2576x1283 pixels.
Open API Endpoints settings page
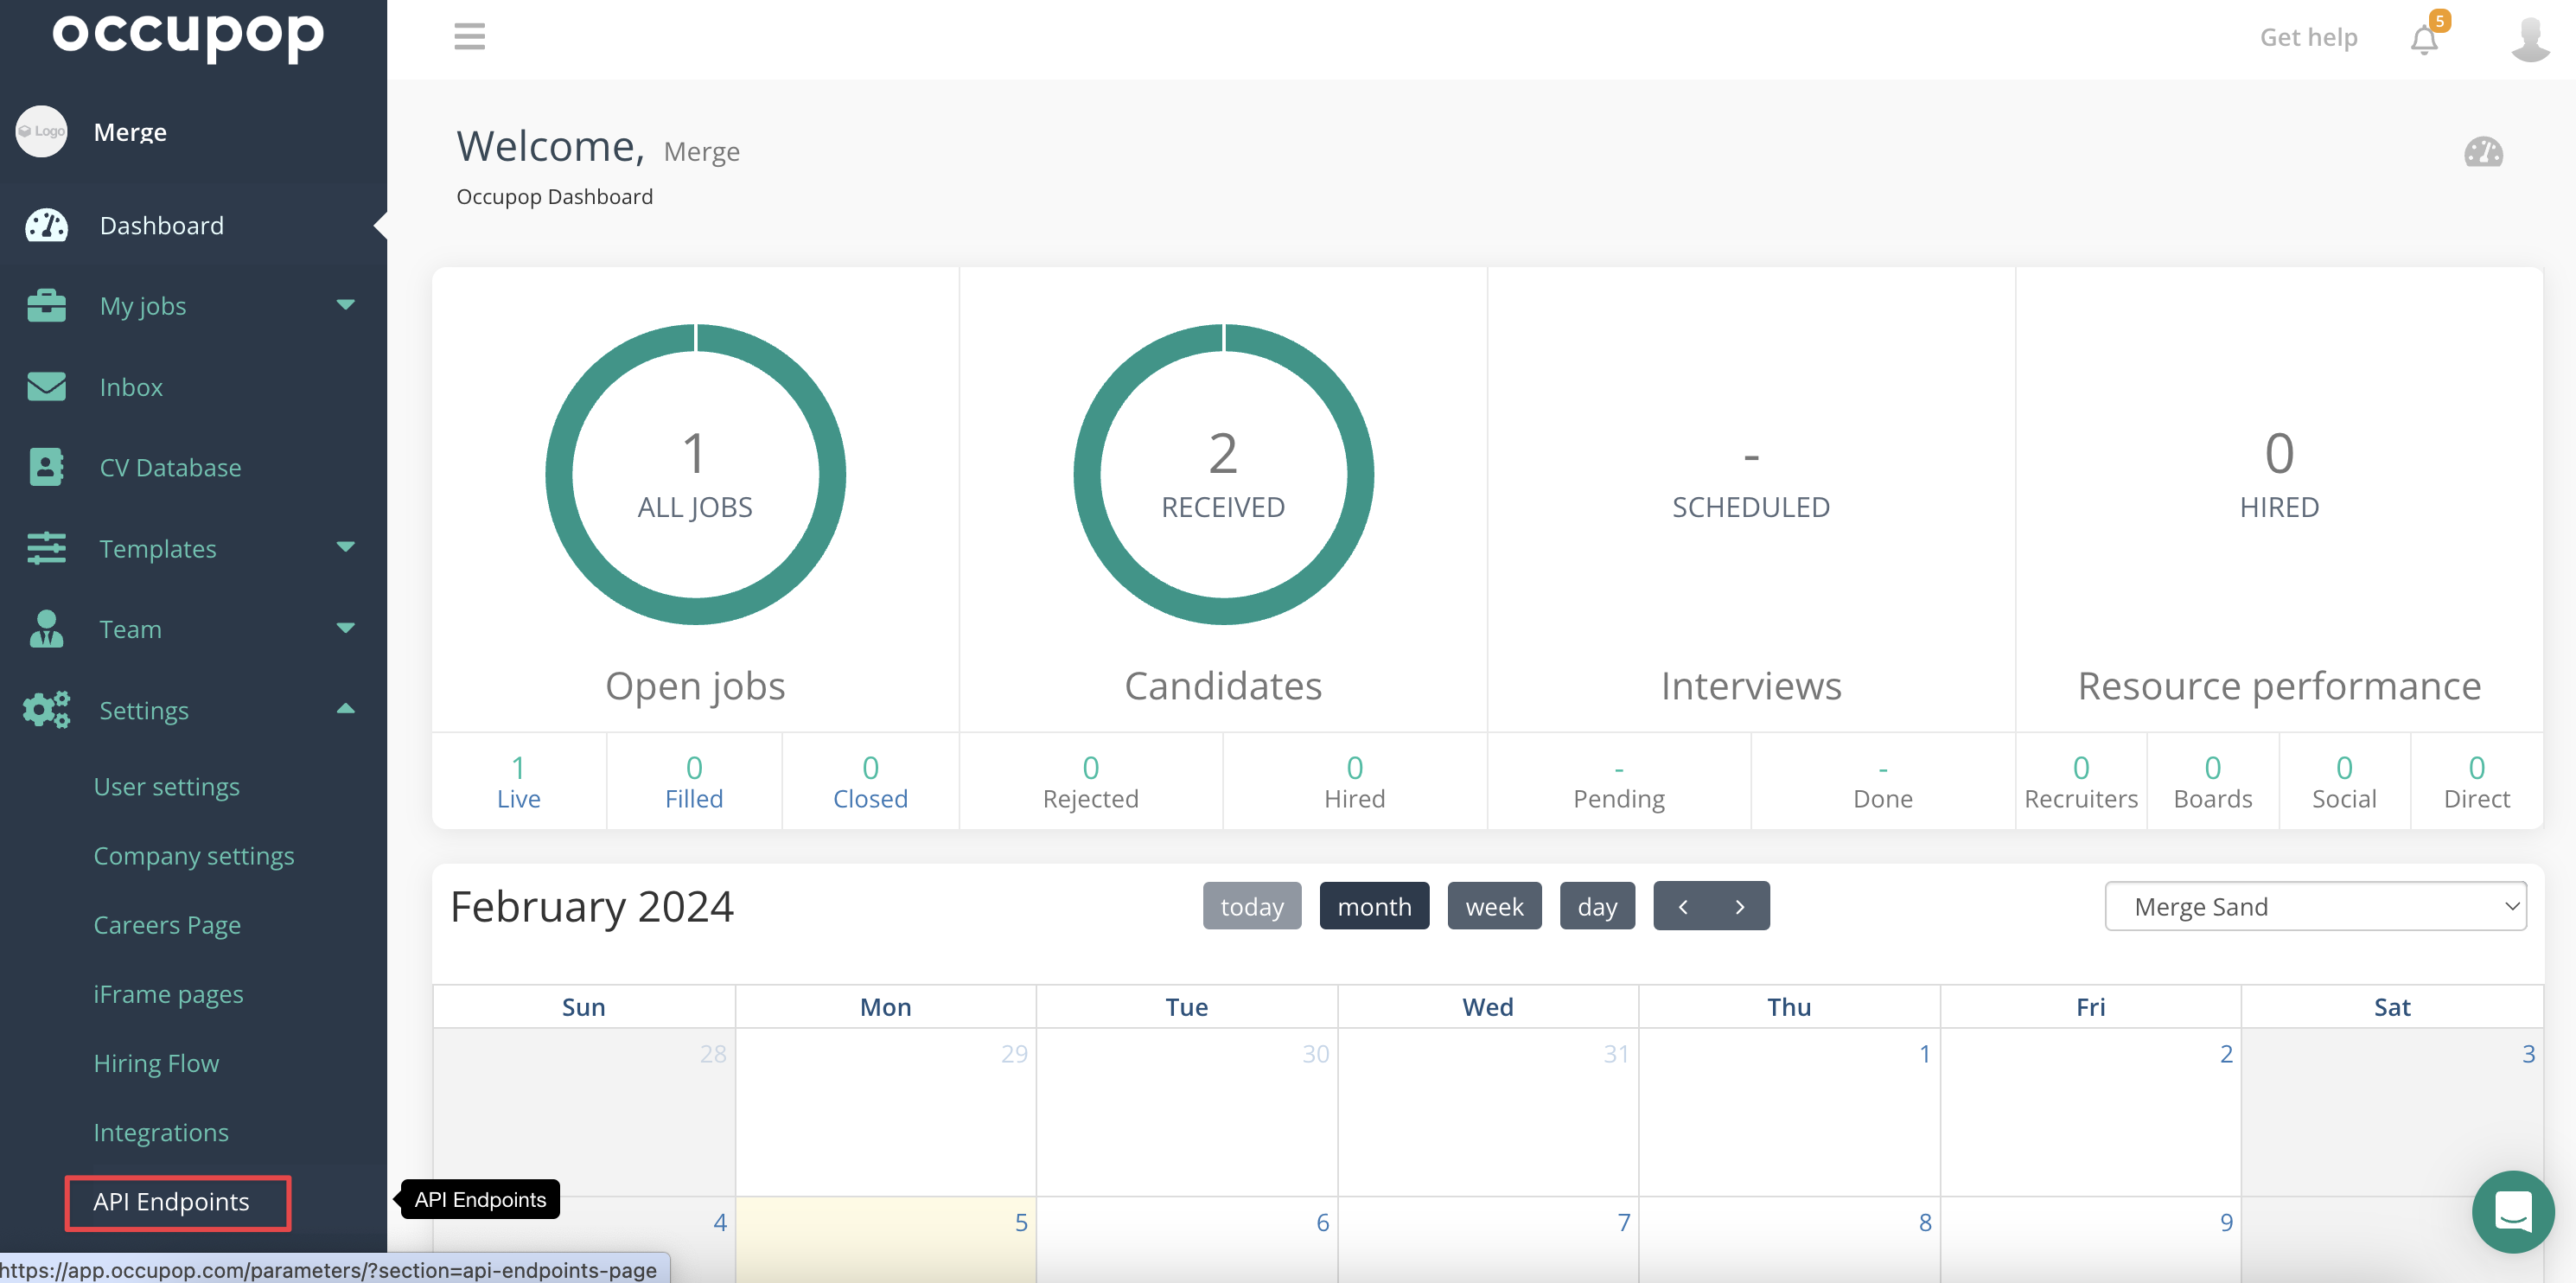pos(171,1201)
